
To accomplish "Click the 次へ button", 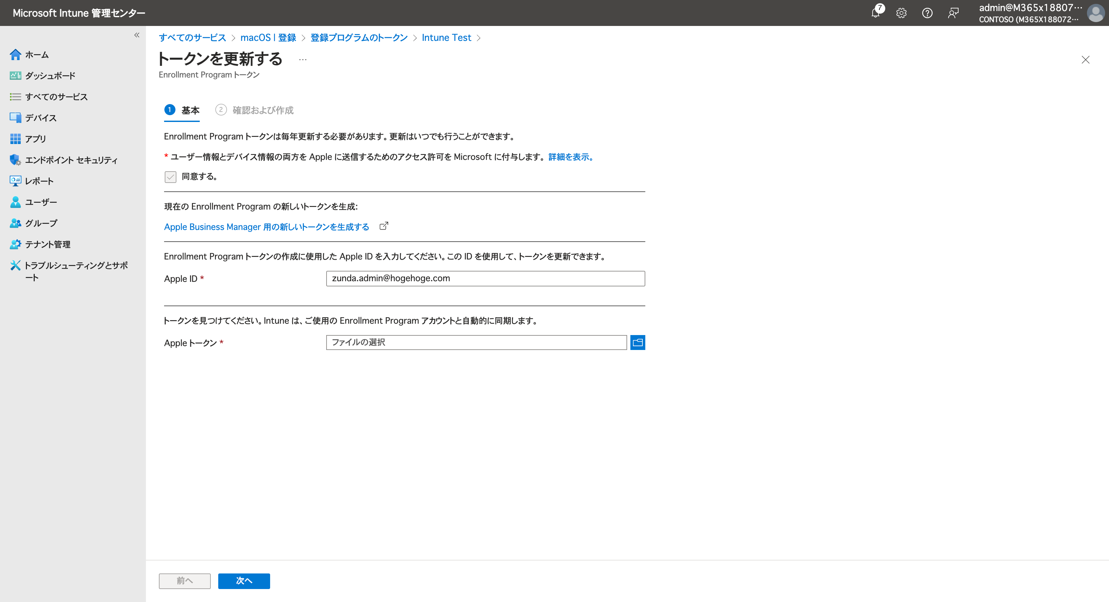I will pyautogui.click(x=244, y=581).
